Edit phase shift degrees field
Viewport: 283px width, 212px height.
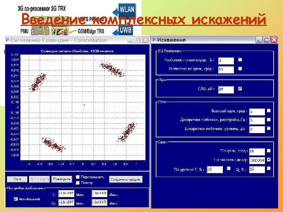click(257, 152)
